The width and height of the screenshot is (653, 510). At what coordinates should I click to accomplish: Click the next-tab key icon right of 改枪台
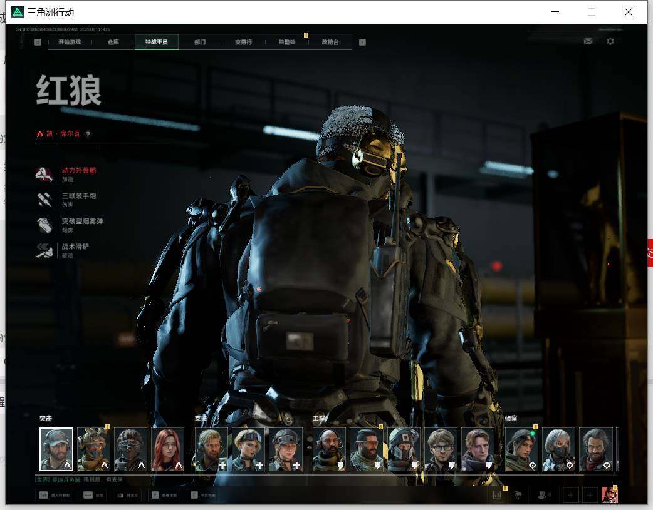(x=362, y=42)
